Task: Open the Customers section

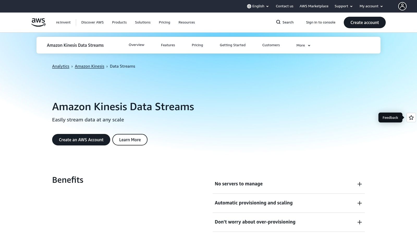Action: click(271, 45)
